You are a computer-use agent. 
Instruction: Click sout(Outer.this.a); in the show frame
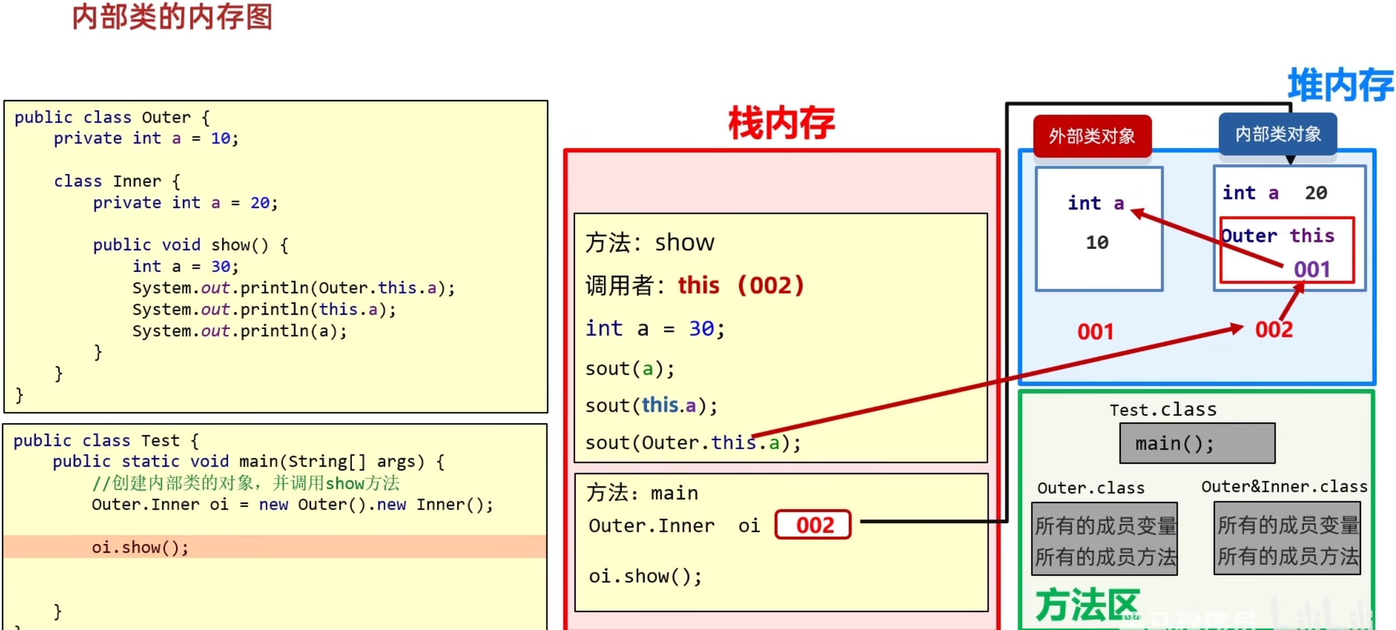coord(693,443)
